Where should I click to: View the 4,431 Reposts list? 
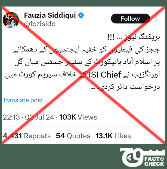(x=27, y=136)
